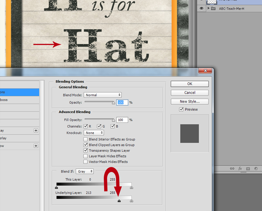Click plus icon beside the ow row
Image resolution: width=262 pixels, height=211 pixels.
pos(36,146)
